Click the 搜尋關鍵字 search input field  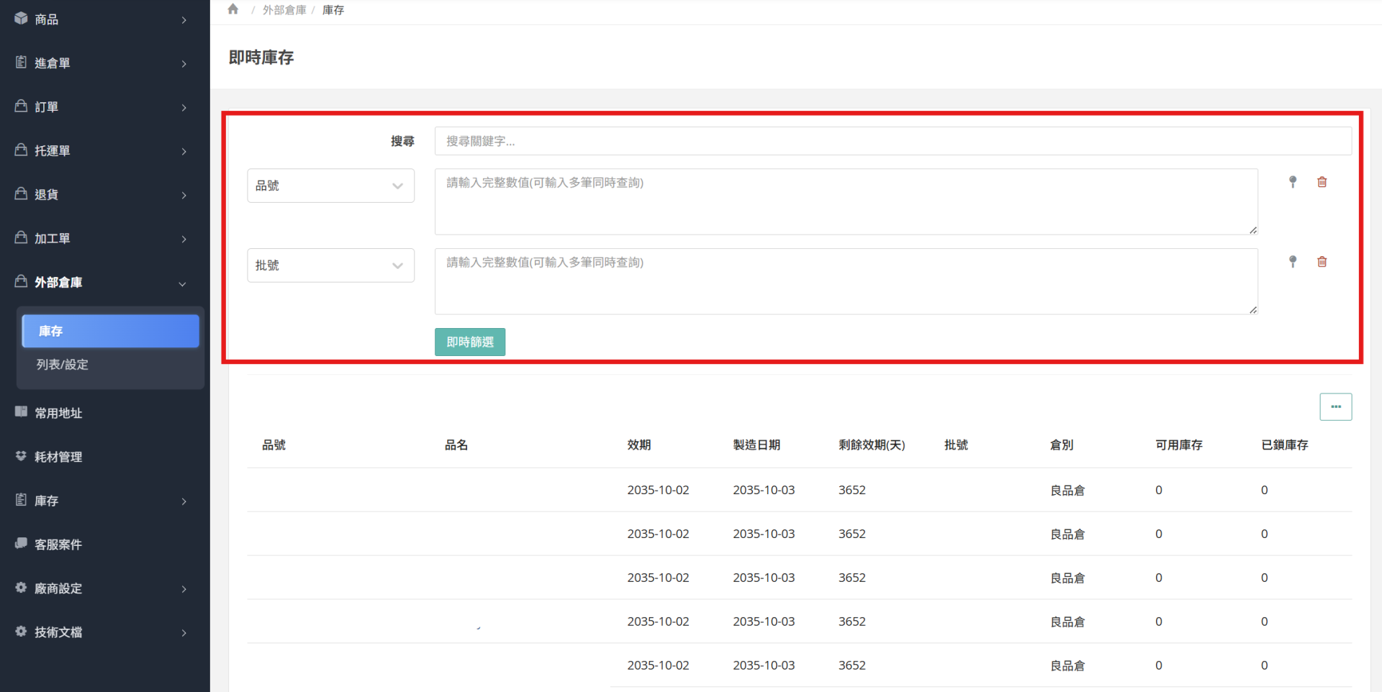point(893,141)
